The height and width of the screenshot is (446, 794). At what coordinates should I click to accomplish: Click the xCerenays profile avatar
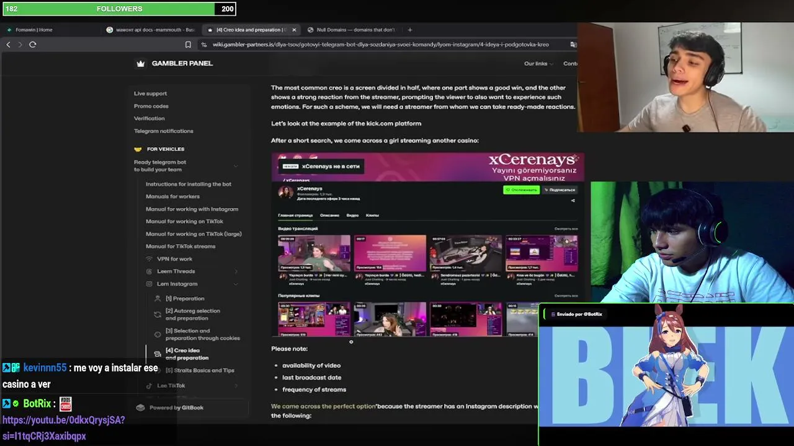click(285, 191)
